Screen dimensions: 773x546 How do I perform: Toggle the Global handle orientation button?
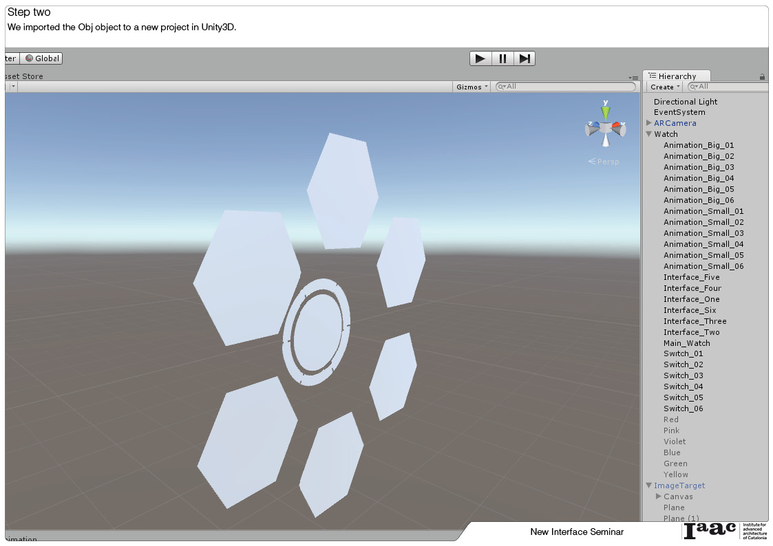pyautogui.click(x=41, y=58)
